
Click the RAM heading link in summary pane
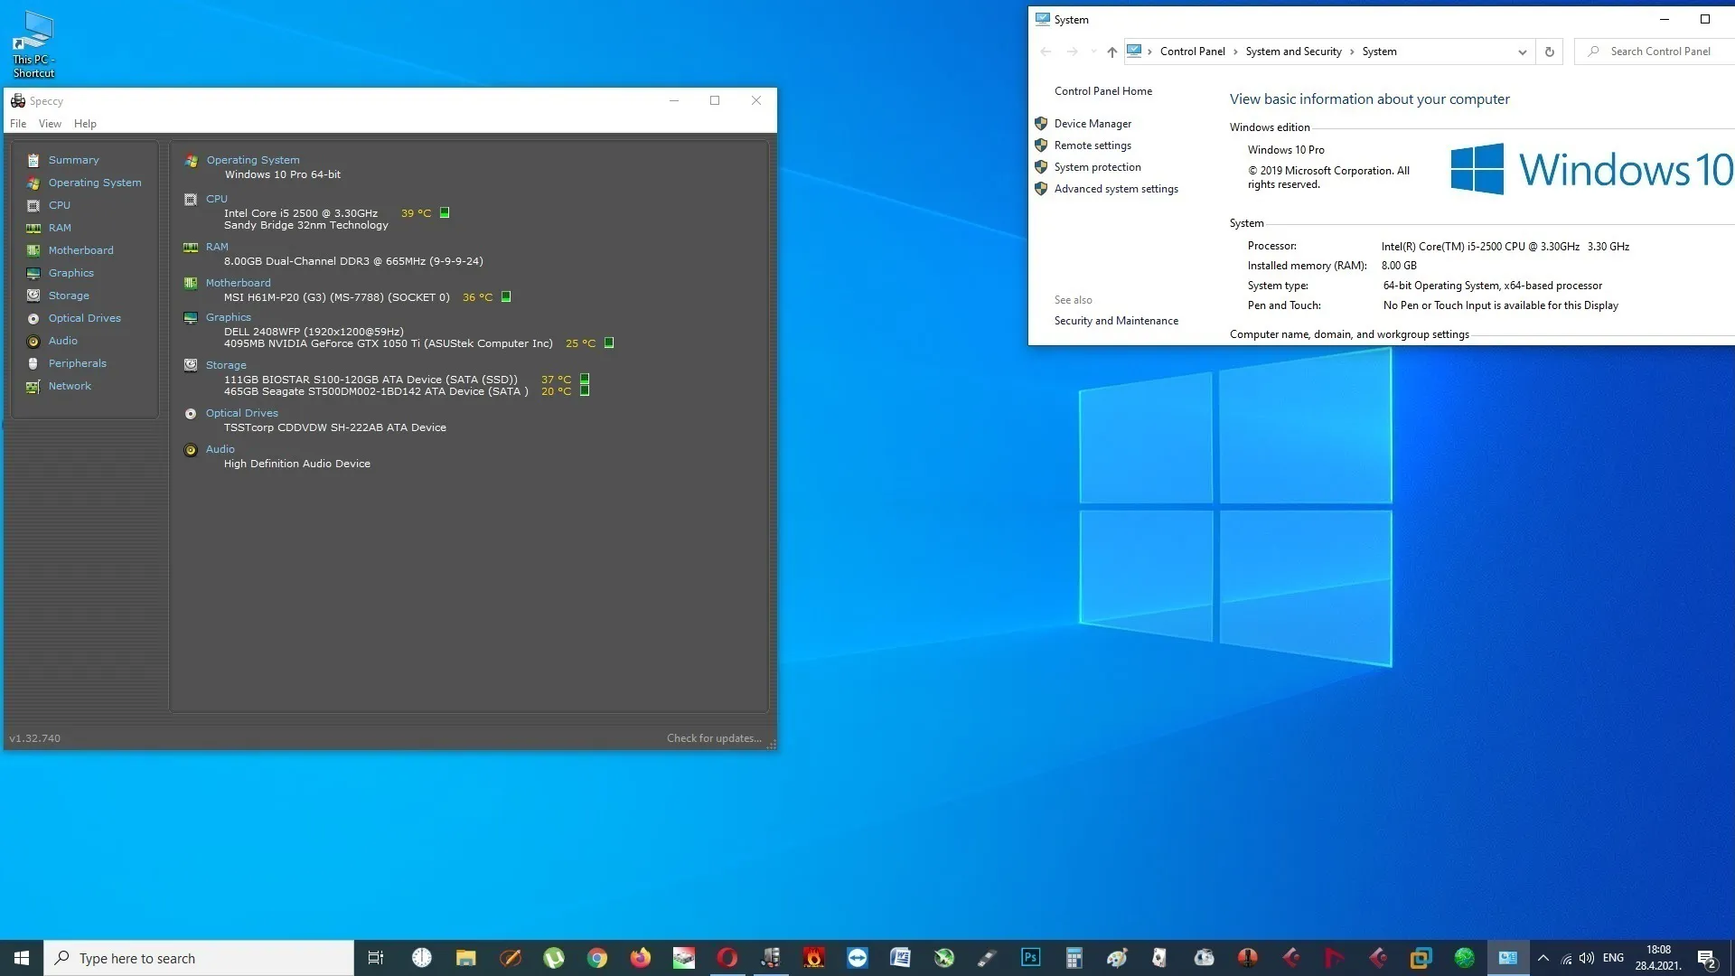point(217,247)
